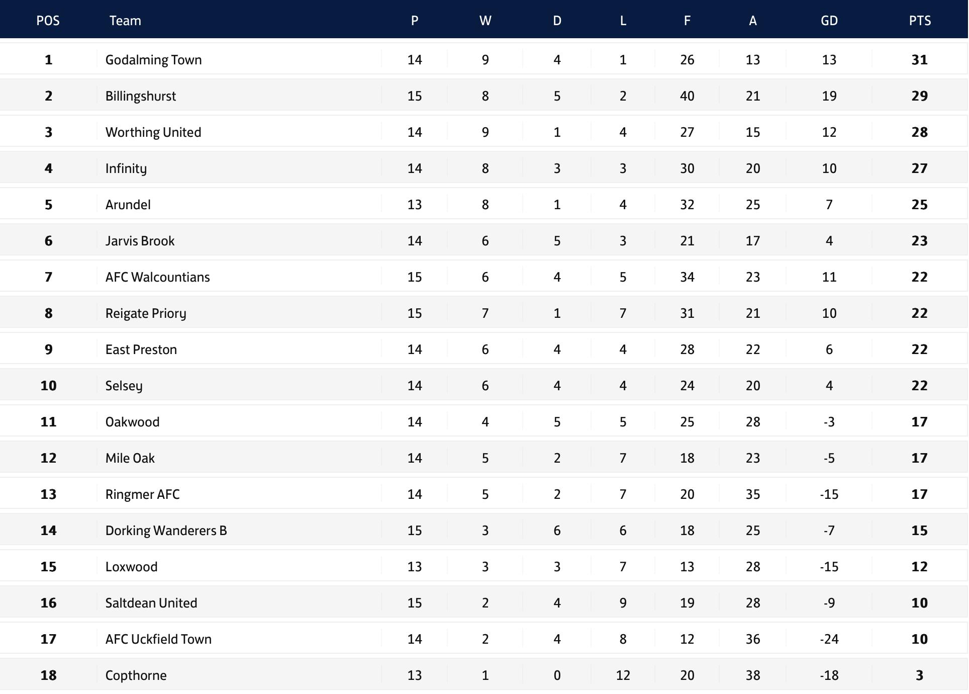The height and width of the screenshot is (694, 969).
Task: Click AFC Walcountians in the standings
Action: [157, 277]
